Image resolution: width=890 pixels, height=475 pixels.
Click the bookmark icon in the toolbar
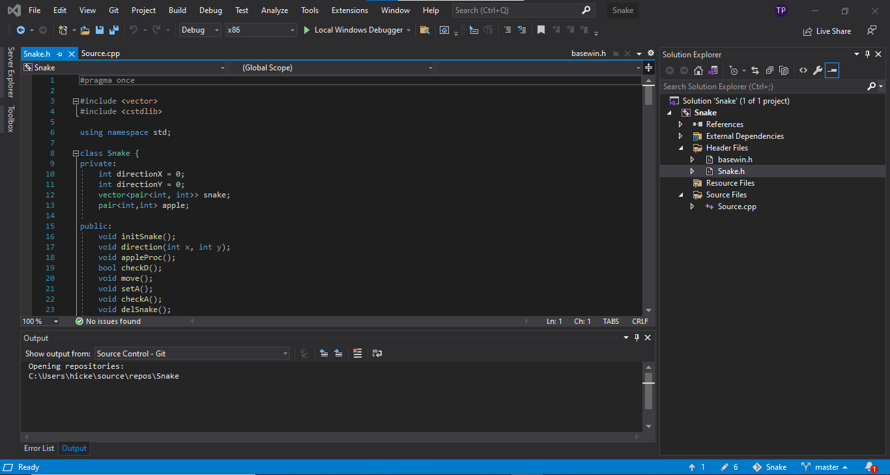click(541, 30)
